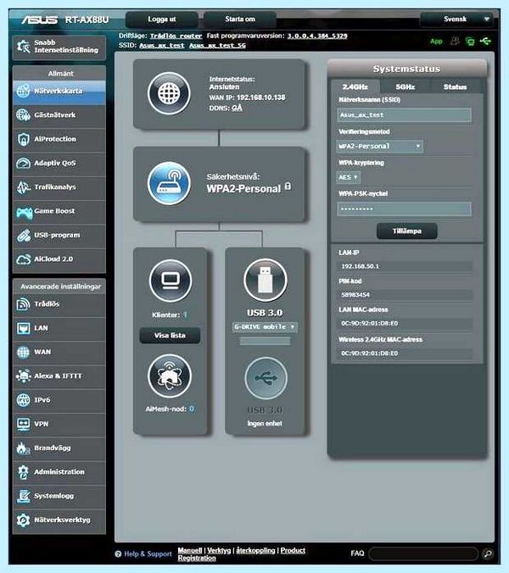
Task: Click the WAN globe icon
Action: (x=23, y=352)
